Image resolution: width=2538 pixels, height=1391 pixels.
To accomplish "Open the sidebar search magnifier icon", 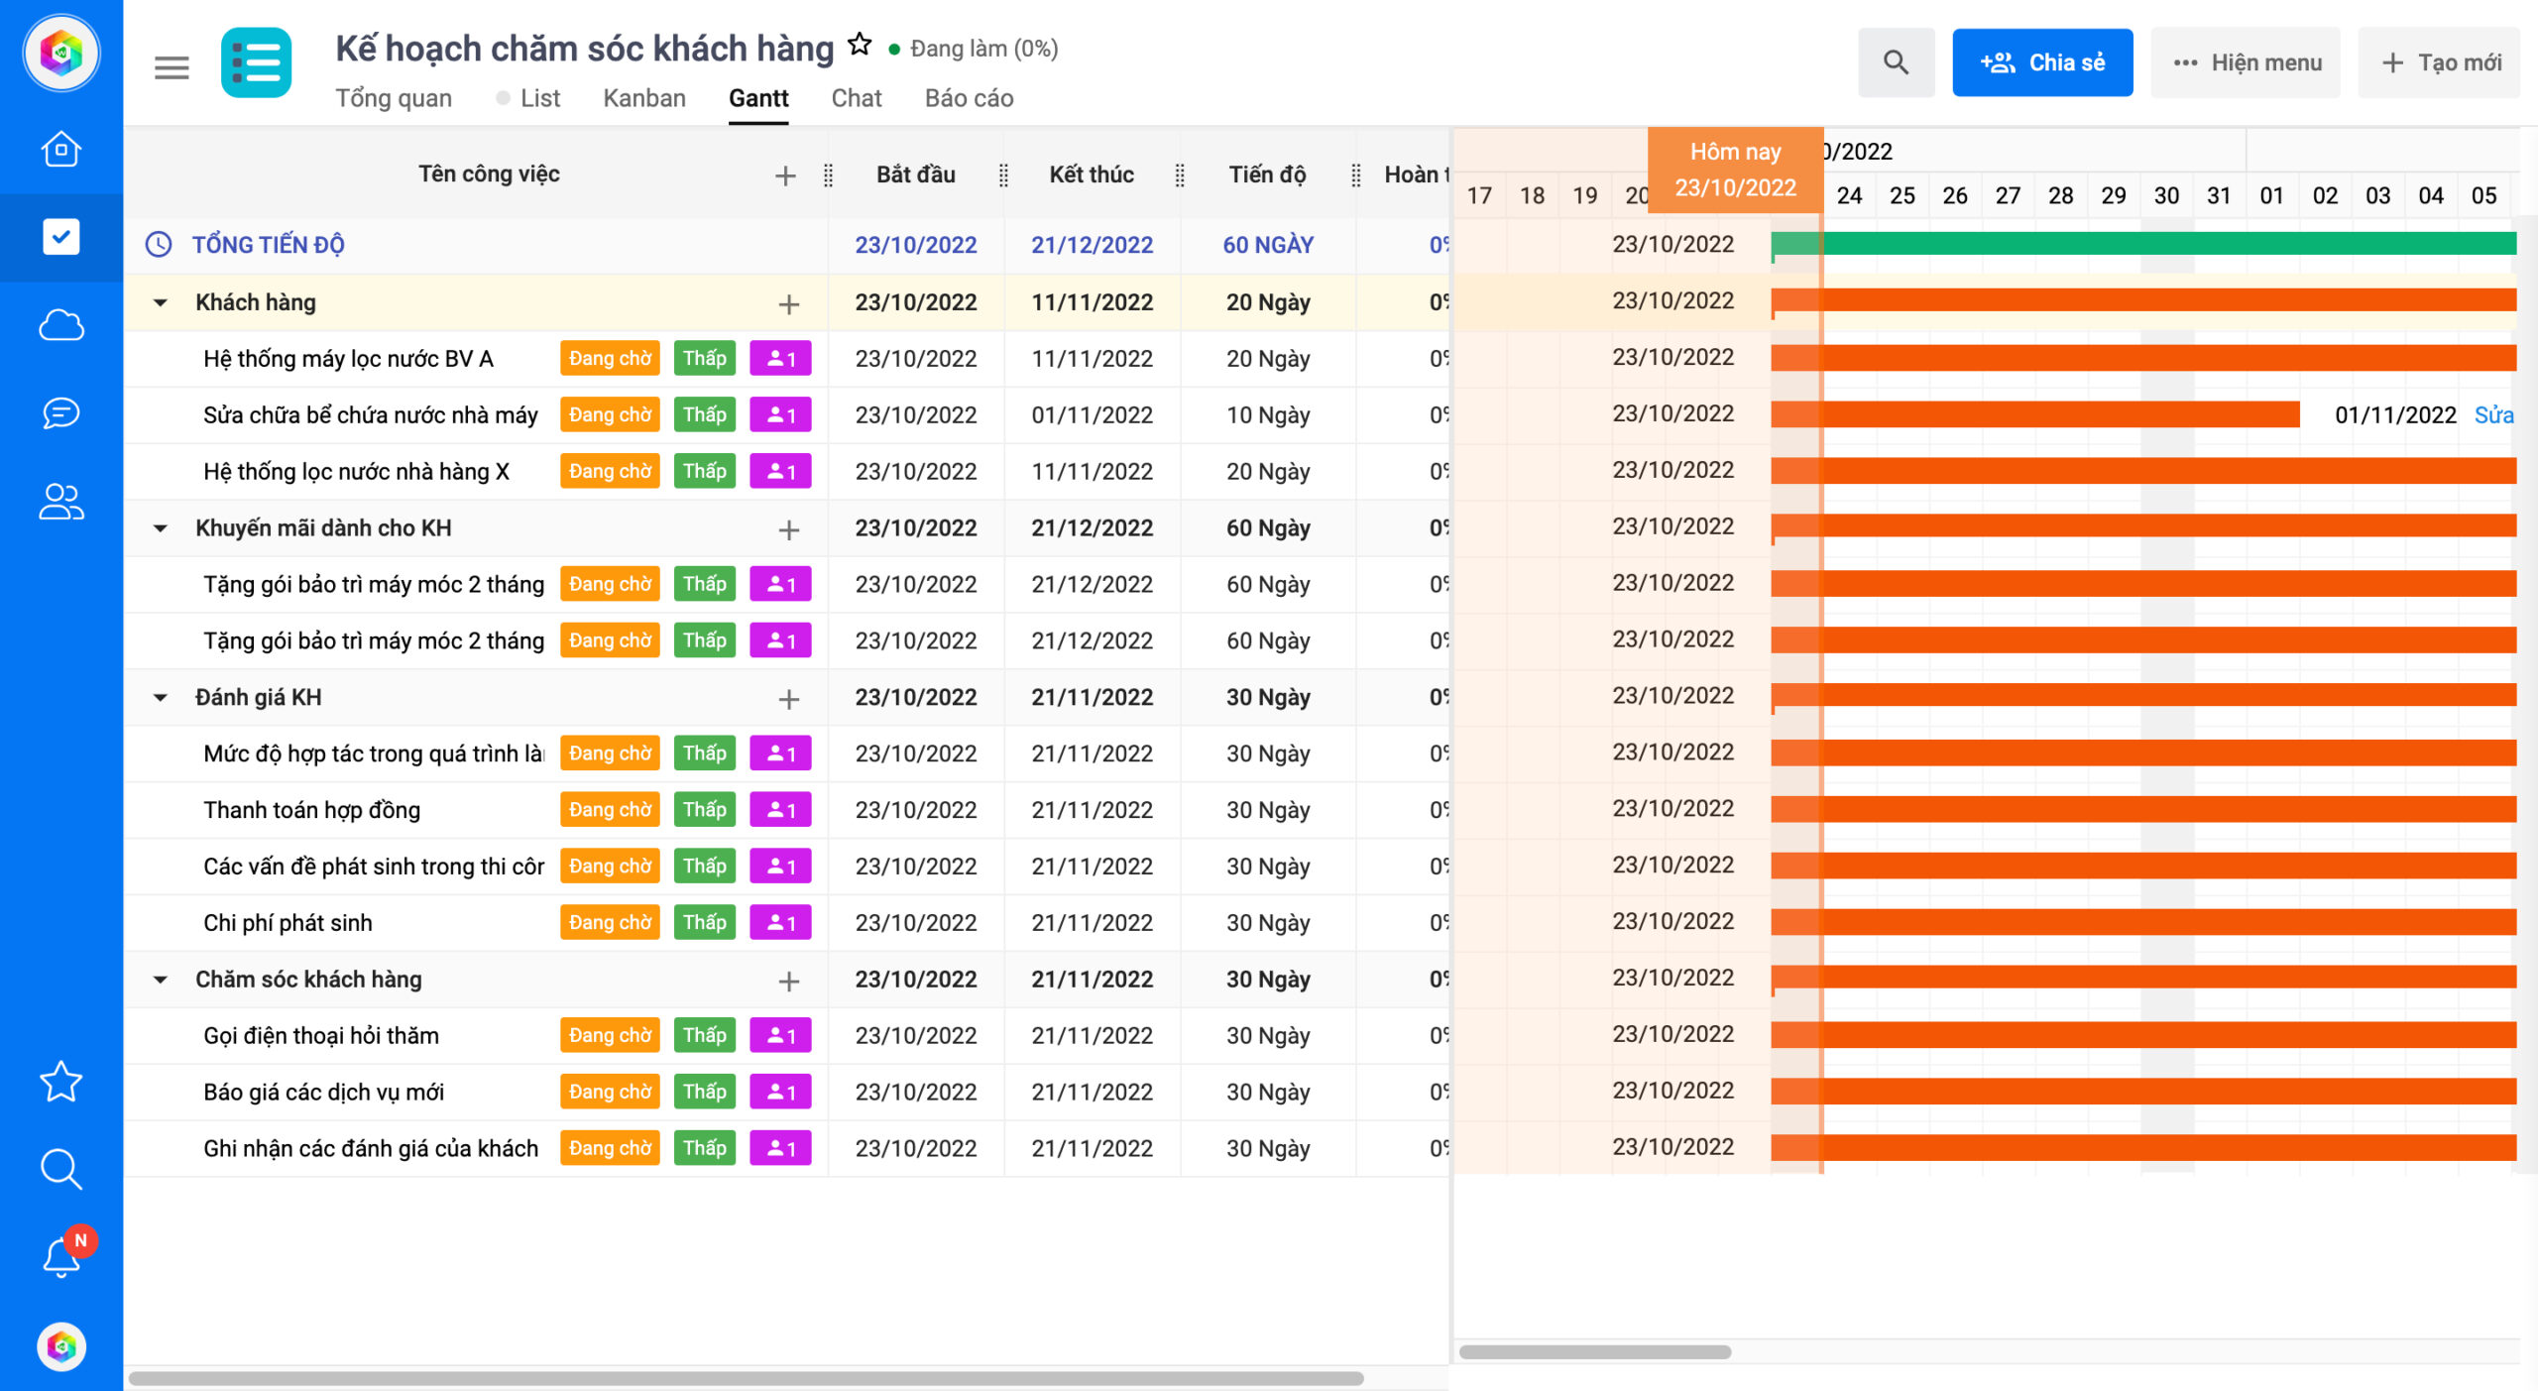I will [x=60, y=1169].
